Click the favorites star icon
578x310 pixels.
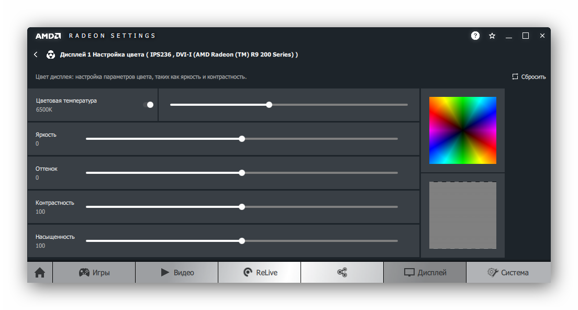click(x=492, y=36)
